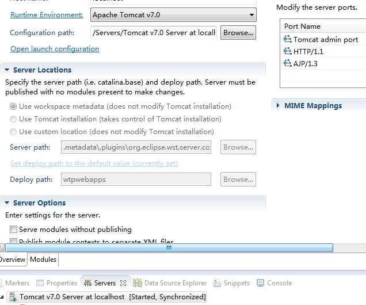Expand the Tomcat v7.0 server tree node
The image size is (366, 305).
coord(2,297)
